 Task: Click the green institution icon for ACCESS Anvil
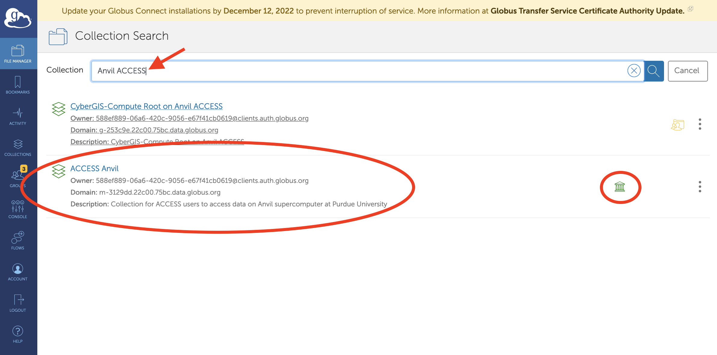tap(620, 187)
